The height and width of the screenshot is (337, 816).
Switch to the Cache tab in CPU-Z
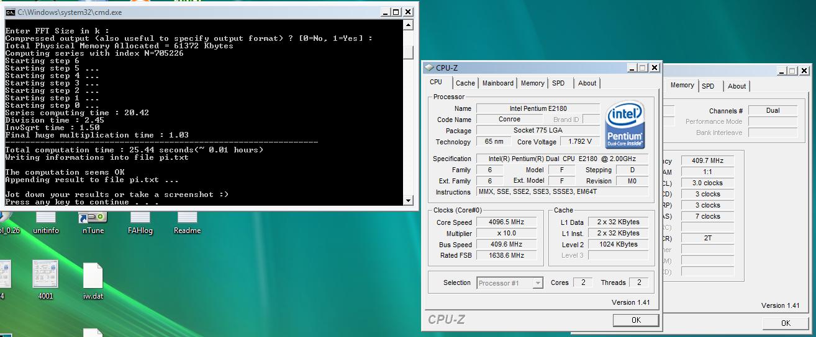tap(465, 83)
